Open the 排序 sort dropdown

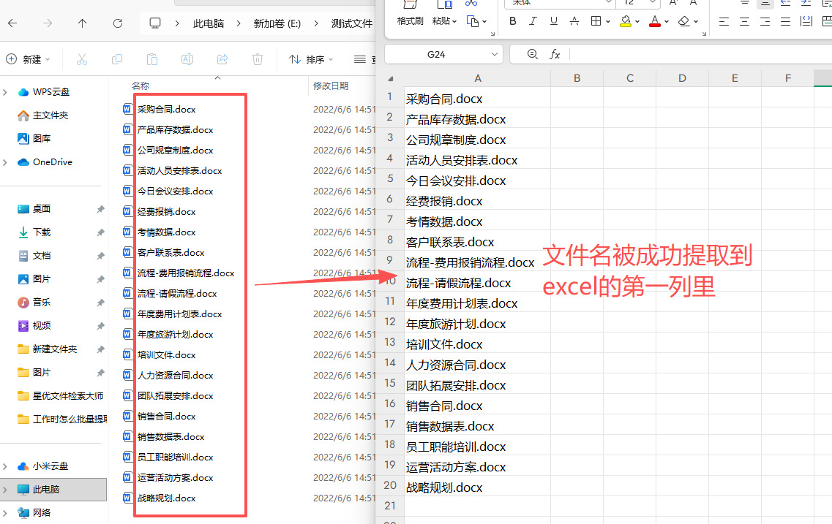click(312, 59)
